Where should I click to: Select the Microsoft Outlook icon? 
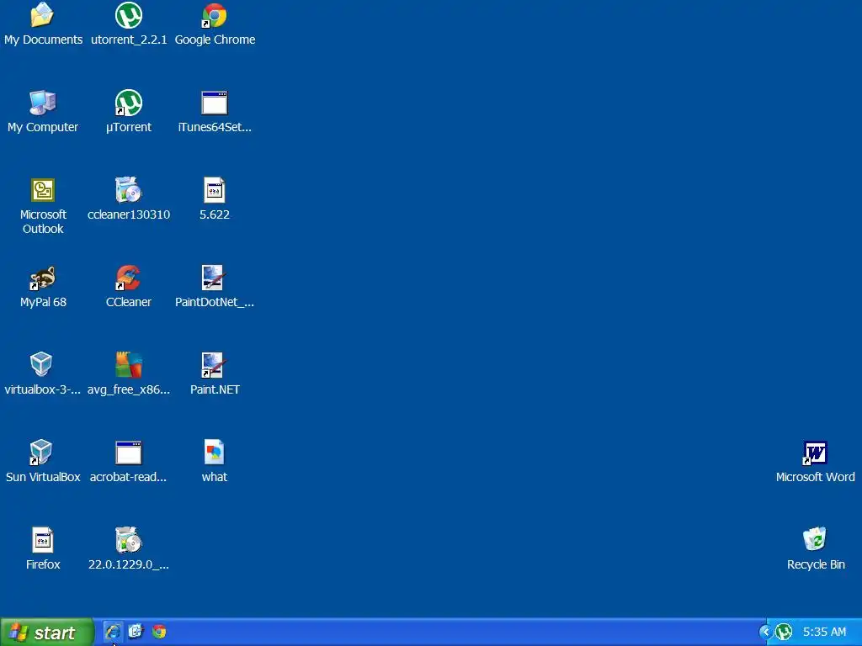coord(42,190)
